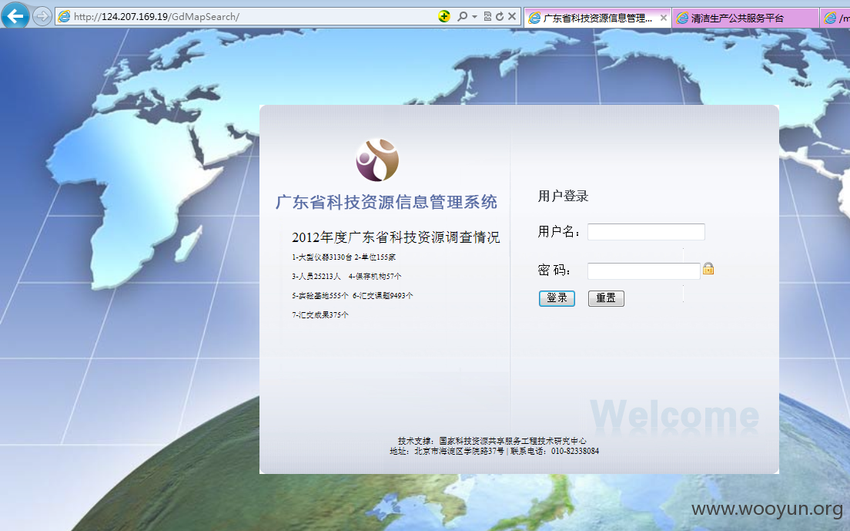Image resolution: width=850 pixels, height=531 pixels.
Task: Click the magnifier search icon in address bar
Action: tap(462, 16)
